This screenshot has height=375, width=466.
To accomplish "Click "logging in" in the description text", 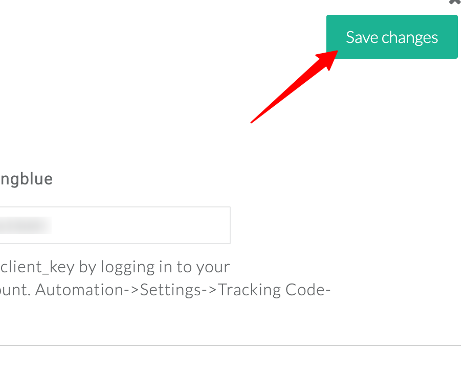I will pos(137,267).
